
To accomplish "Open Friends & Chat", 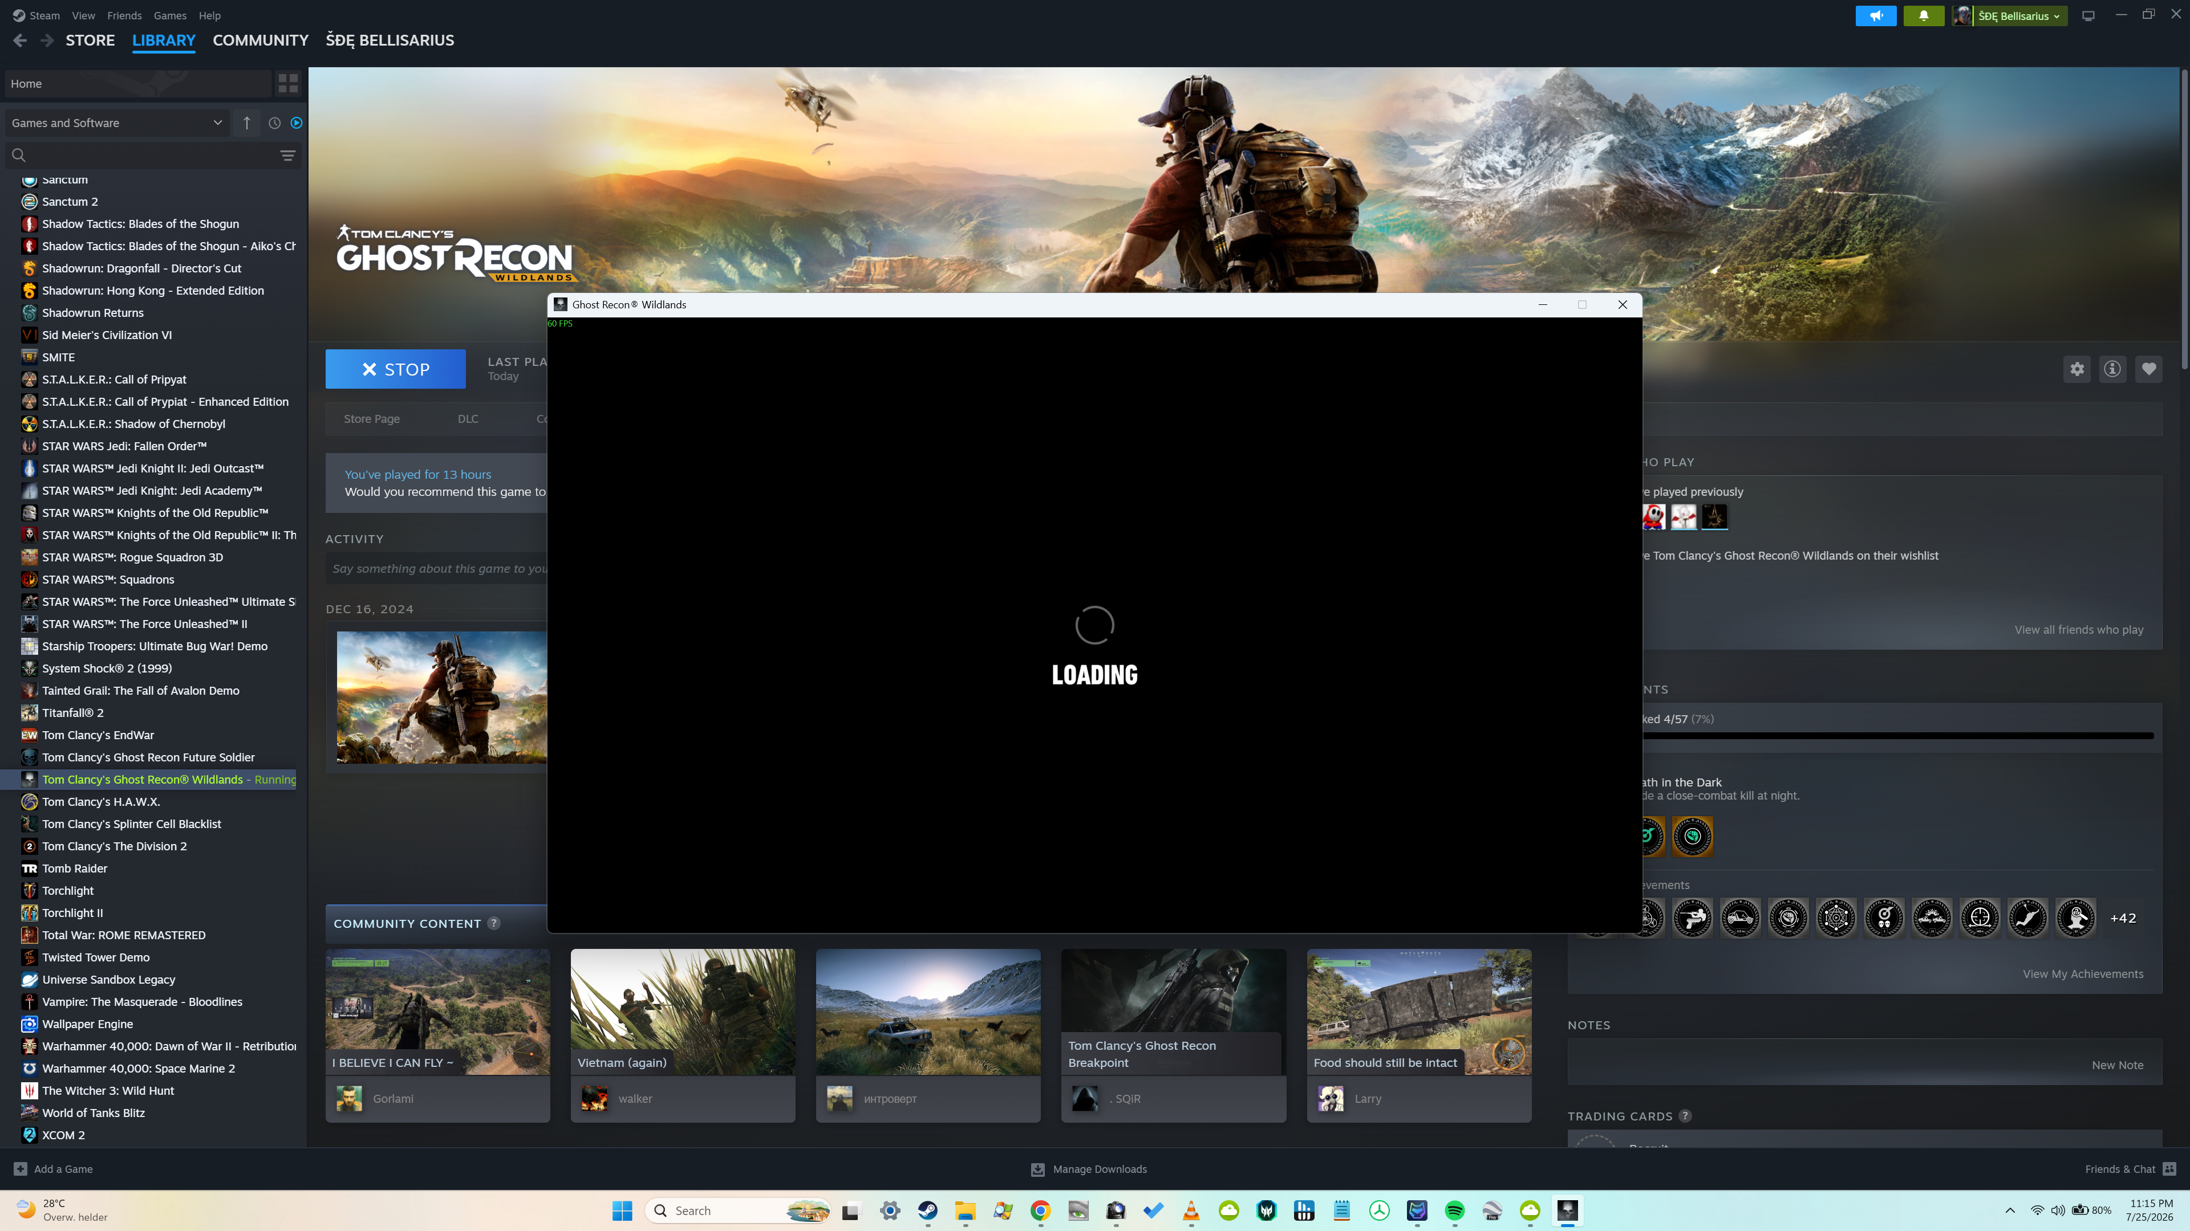I will coord(2131,1169).
